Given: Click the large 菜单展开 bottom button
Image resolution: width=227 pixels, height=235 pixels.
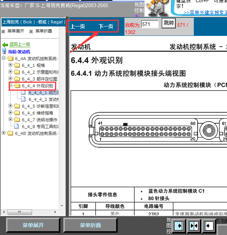Looking at the screenshot, I should [33, 225].
